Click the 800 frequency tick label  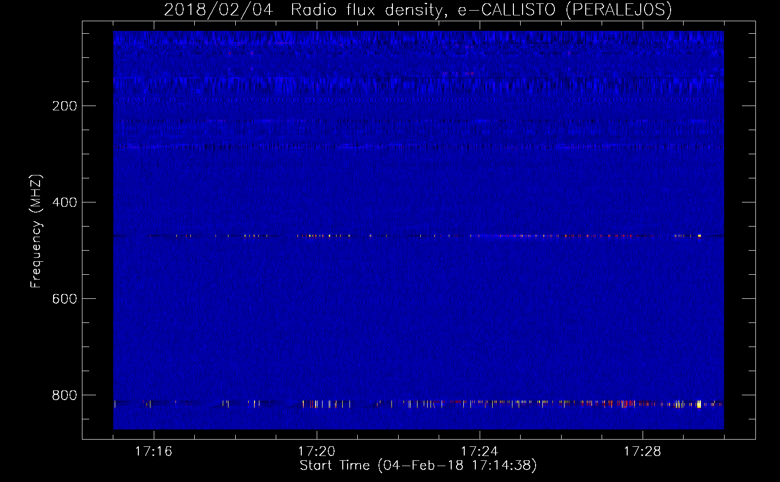point(65,395)
